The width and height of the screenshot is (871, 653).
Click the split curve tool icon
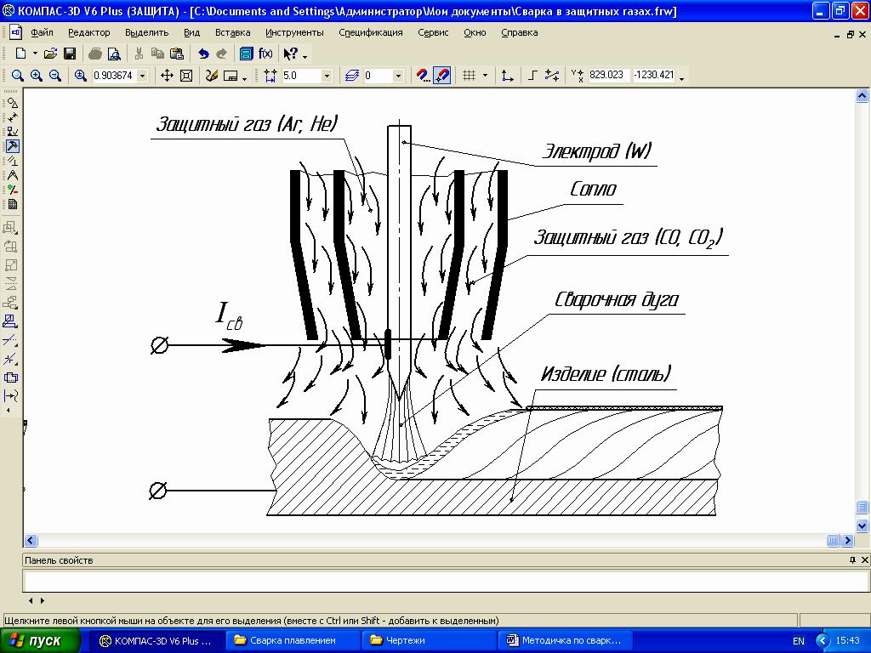pos(10,359)
